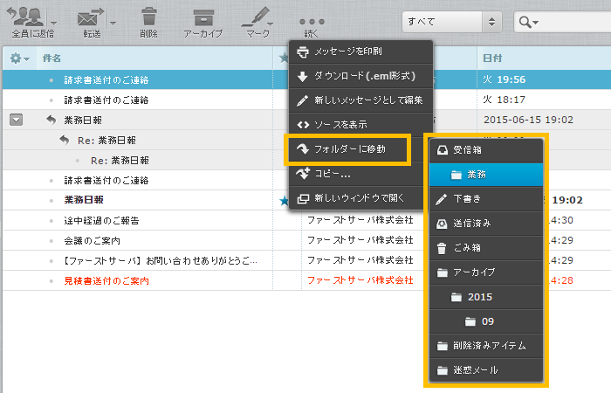This screenshot has height=393, width=611.
Task: Click 新しいウィンドウで開く menu entry
Action: click(360, 198)
